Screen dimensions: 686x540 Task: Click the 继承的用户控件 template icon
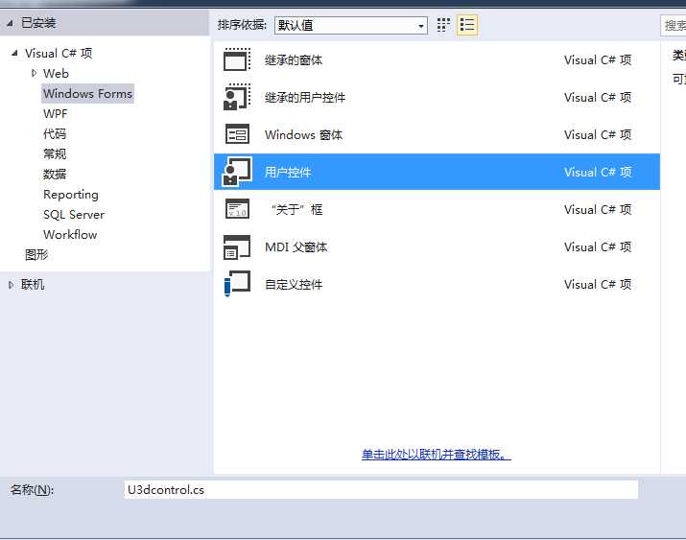tap(237, 98)
